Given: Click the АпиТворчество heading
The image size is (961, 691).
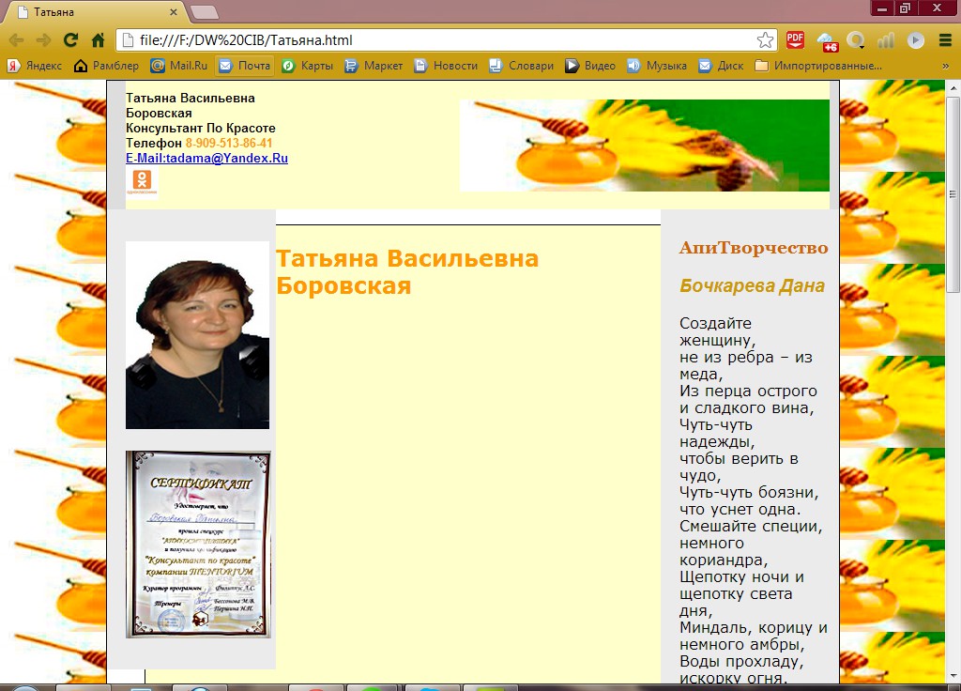Looking at the screenshot, I should point(754,248).
